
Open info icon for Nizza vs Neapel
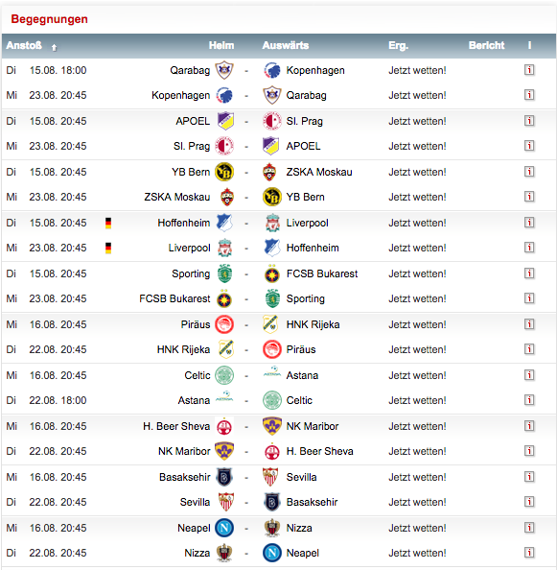[x=529, y=553]
